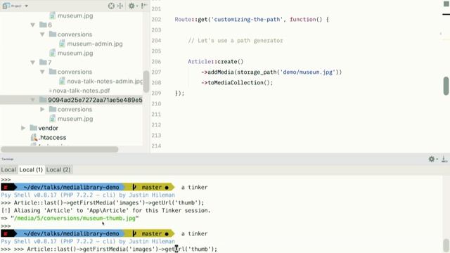
Task: Click museum.jpg file under folder 6
Action: point(75,53)
